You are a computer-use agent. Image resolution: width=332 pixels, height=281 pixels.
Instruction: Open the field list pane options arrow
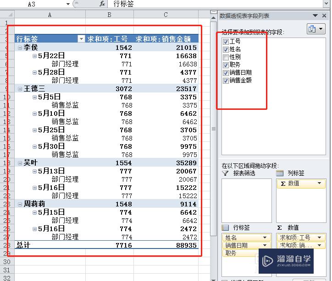coord(315,16)
